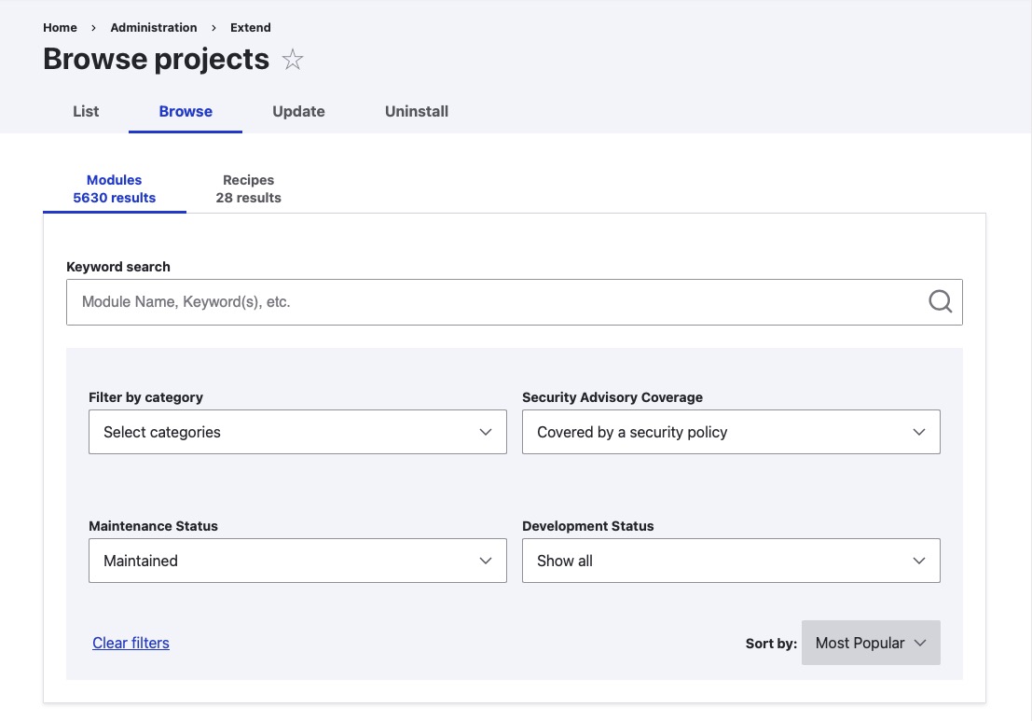Viewport: 1032px width, 721px height.
Task: Go to the Update tab
Action: [298, 111]
